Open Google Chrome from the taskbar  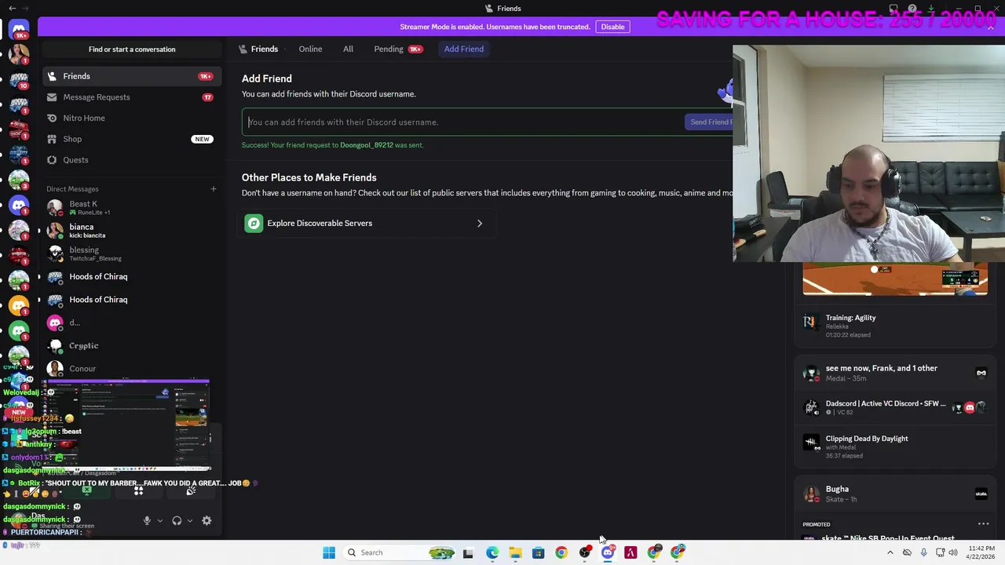[x=561, y=552]
